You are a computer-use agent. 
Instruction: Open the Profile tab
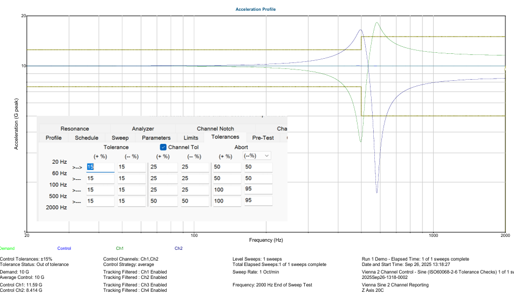(53, 138)
